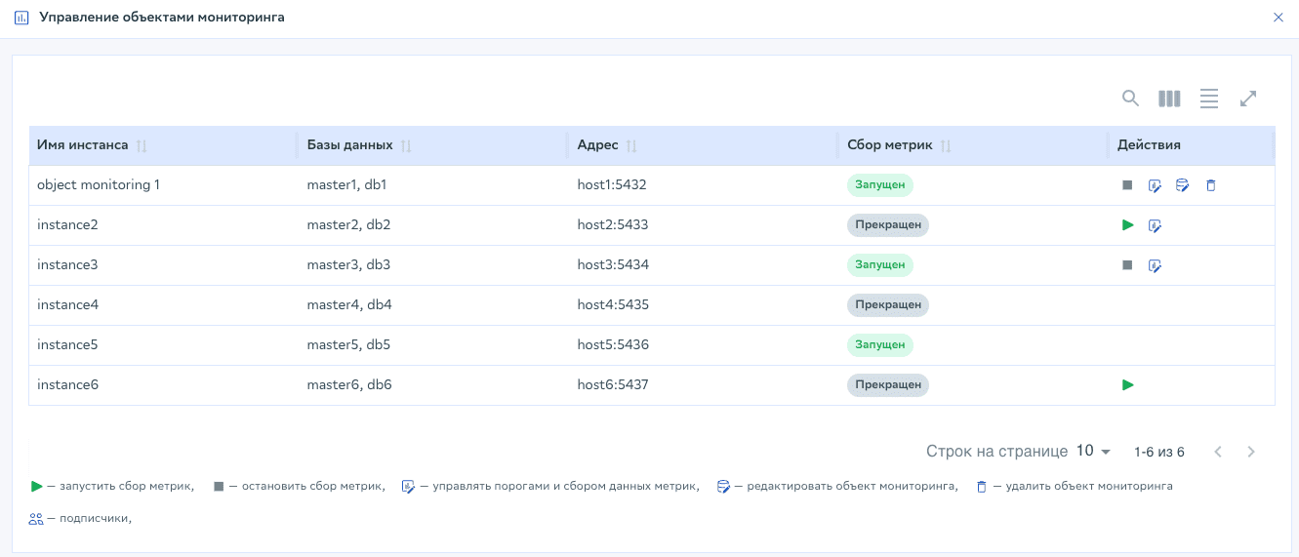Click the Прекращен badge for instance6
Screen dimensions: 1299x557
887,384
